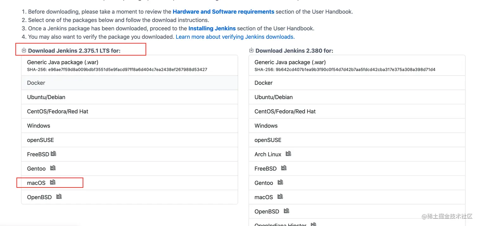Download LTS Generic Java package (.war)
The height and width of the screenshot is (226, 479).
point(63,63)
